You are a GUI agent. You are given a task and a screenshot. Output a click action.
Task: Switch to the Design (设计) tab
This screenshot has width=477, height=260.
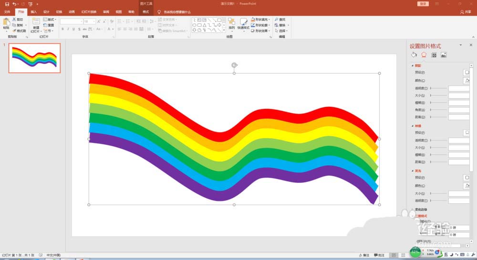coord(46,11)
